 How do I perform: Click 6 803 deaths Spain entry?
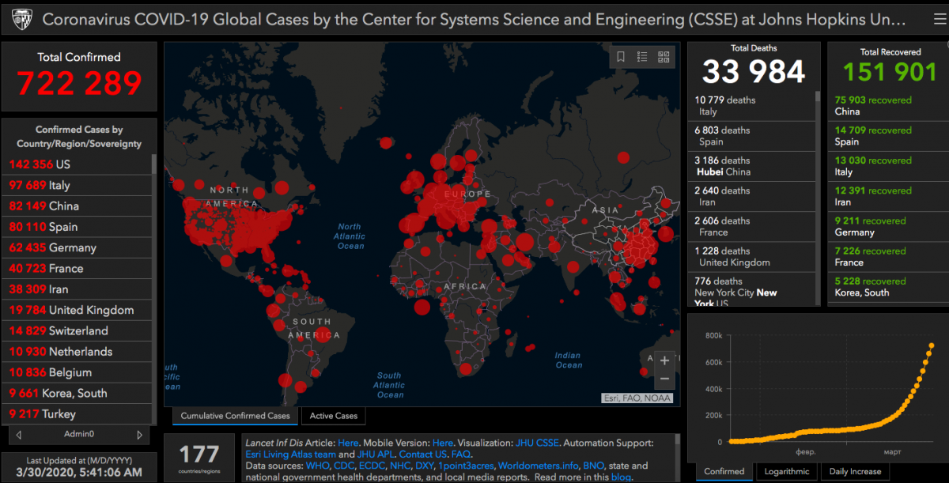tap(751, 136)
